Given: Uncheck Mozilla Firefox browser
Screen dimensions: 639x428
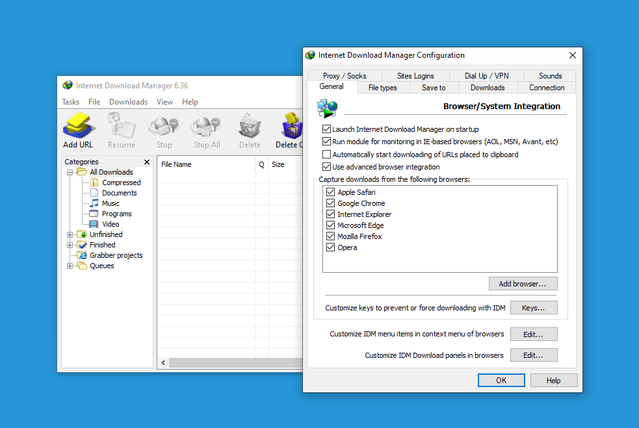Looking at the screenshot, I should (330, 236).
